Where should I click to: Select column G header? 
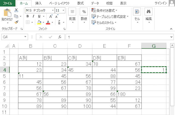[154, 46]
